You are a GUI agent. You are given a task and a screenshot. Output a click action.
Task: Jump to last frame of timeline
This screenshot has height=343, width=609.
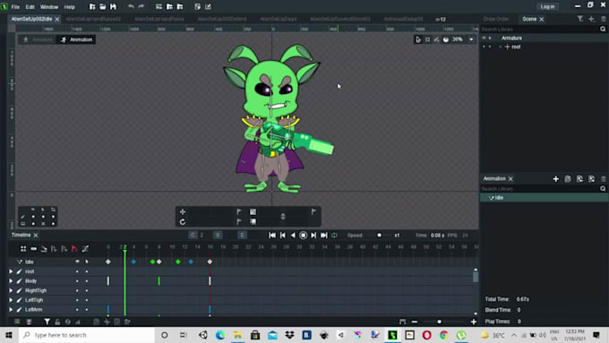click(x=323, y=235)
